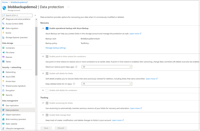Image resolution: width=200 pixels, height=131 pixels.
Task: Open Data protection in sidebar menu
Action: [x=18, y=110]
